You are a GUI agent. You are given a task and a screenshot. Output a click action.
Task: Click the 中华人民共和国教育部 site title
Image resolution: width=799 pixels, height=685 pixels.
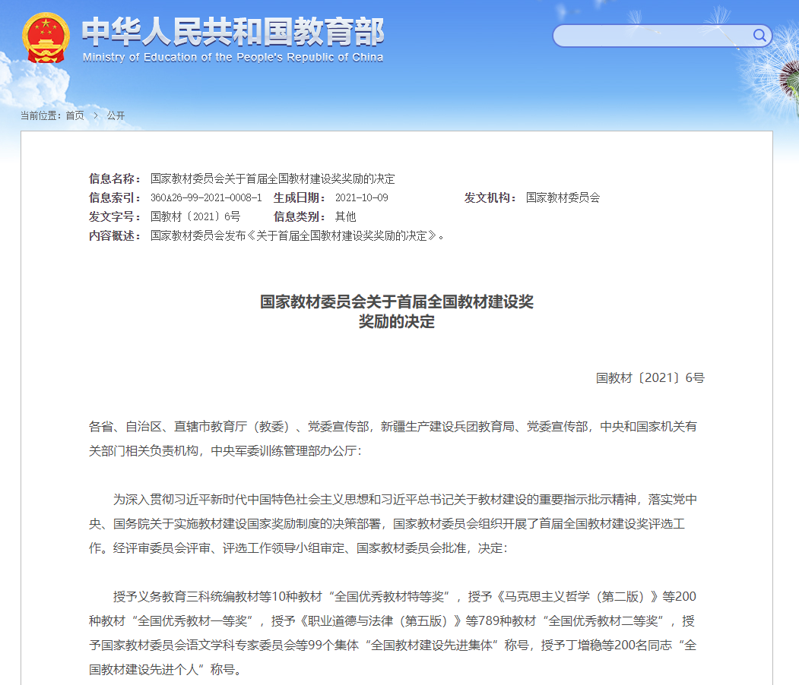pos(233,31)
